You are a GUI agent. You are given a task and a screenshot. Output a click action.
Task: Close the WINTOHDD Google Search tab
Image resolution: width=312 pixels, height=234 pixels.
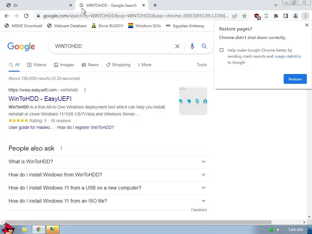(x=144, y=5)
